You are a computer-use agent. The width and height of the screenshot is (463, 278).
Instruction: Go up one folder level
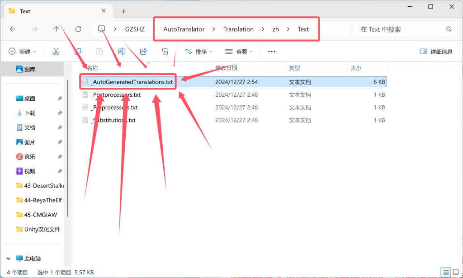pos(56,29)
